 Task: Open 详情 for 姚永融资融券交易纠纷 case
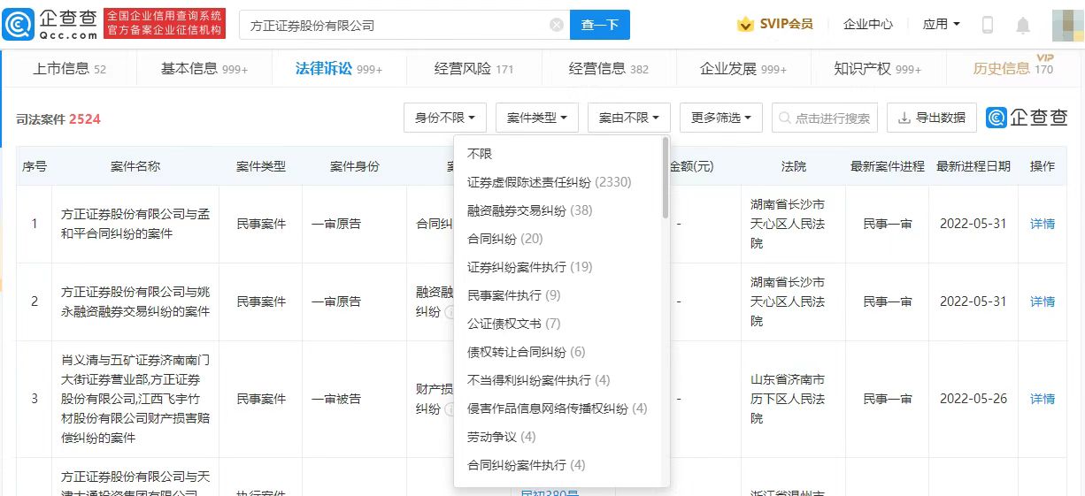1043,301
